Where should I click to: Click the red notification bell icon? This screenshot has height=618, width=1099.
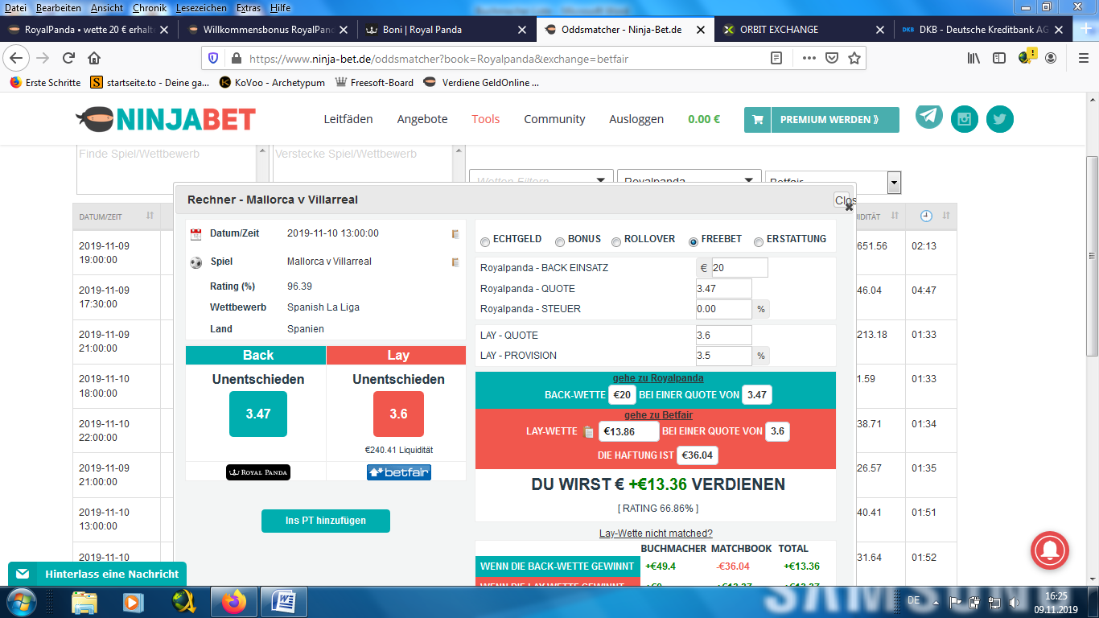1050,551
